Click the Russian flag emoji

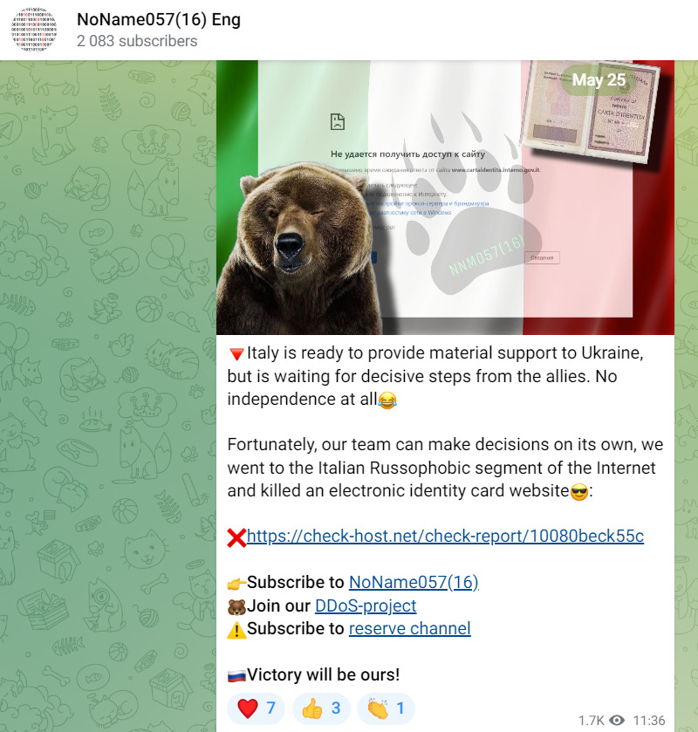point(236,676)
